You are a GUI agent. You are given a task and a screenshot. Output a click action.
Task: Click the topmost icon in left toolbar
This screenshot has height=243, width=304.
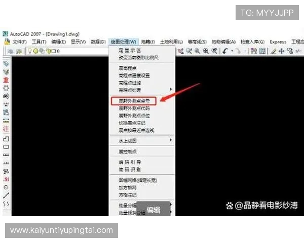(x=6, y=64)
